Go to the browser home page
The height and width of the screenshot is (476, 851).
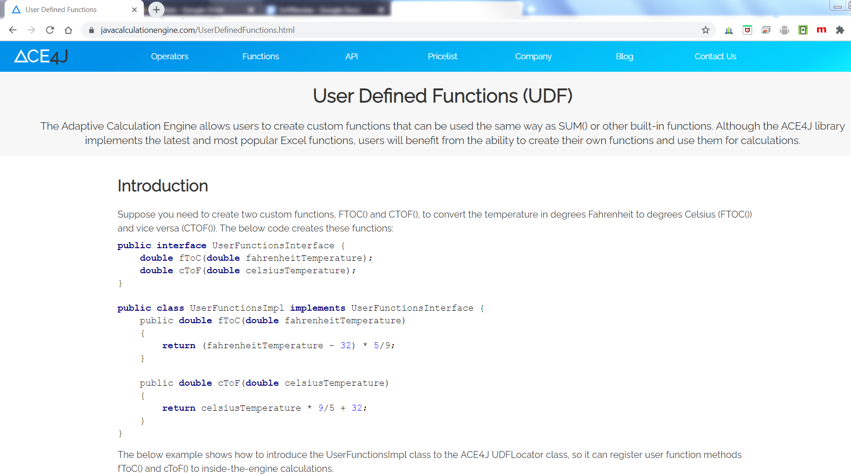69,30
